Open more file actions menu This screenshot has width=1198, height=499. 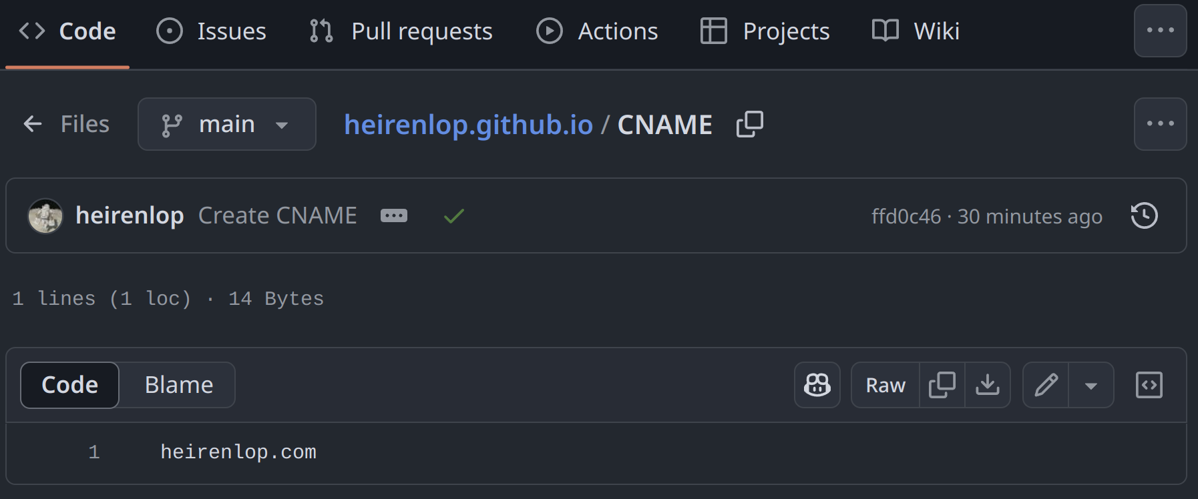[1161, 124]
